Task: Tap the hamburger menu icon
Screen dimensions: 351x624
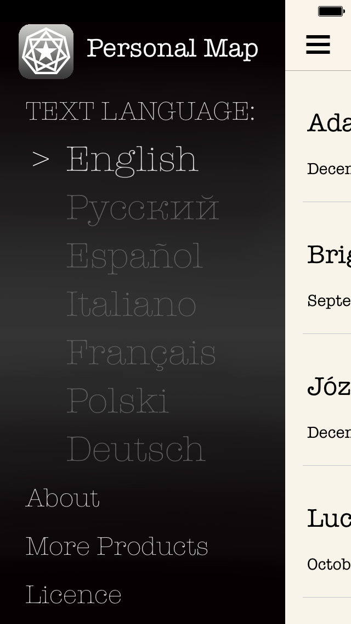Action: tap(318, 44)
